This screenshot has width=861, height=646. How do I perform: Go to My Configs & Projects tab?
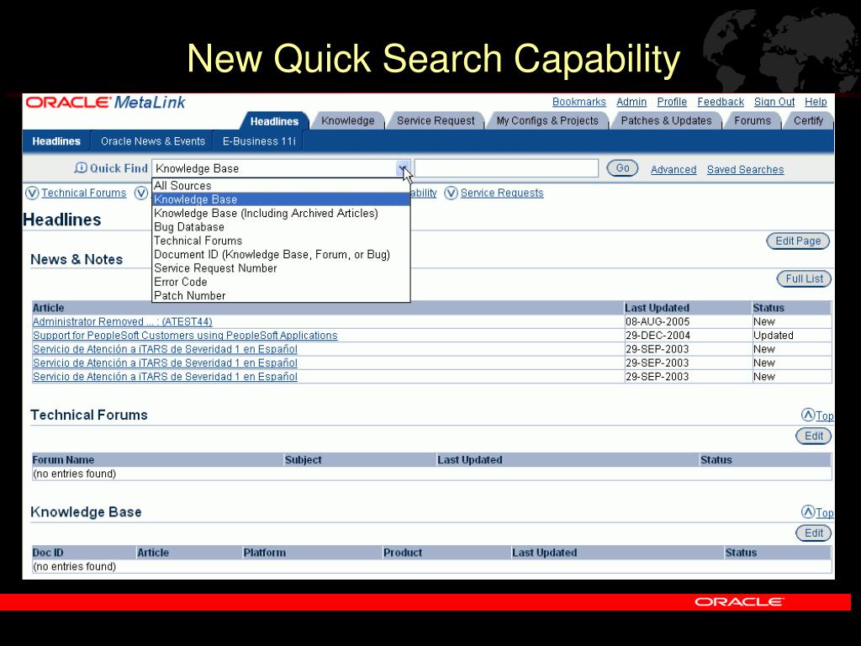click(x=547, y=121)
